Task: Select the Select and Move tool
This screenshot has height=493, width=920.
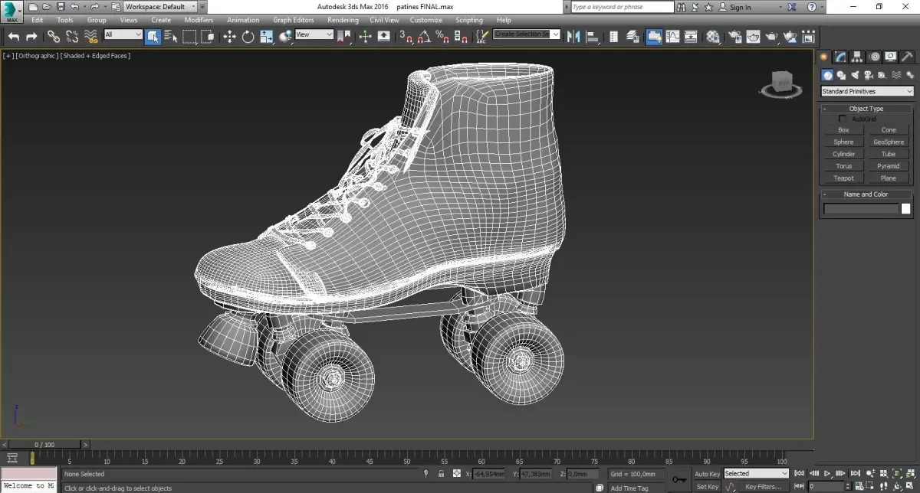Action: (229, 36)
